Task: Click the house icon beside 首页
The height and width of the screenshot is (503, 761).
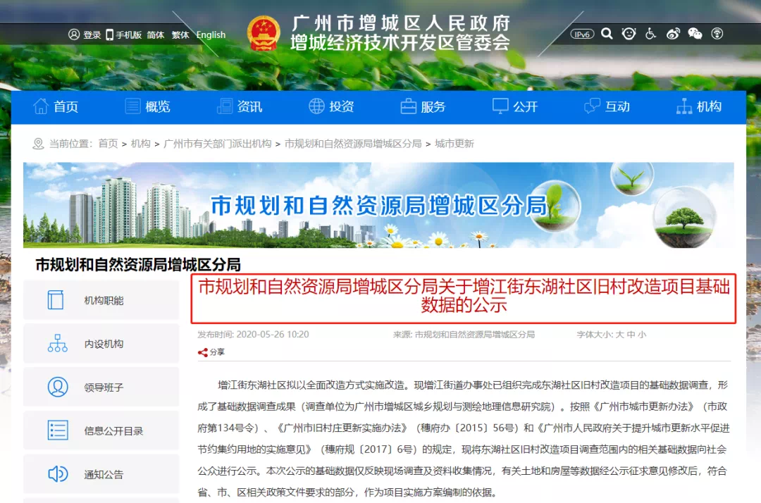Action: [x=41, y=106]
